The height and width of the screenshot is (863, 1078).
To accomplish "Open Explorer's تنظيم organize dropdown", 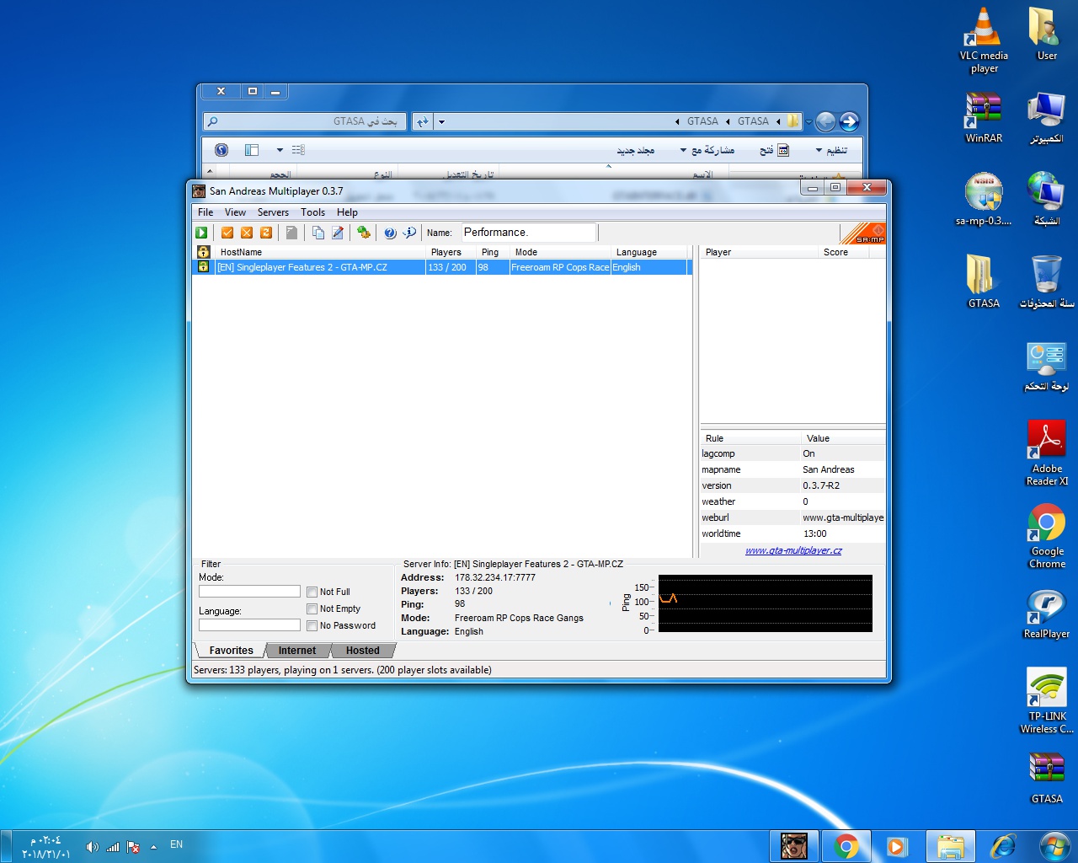I will coord(831,150).
